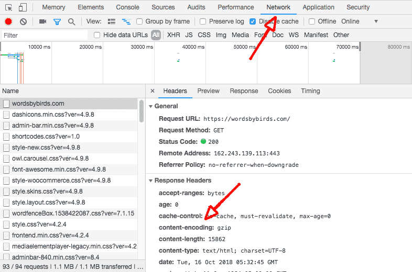Click the inspect element cursor icon
This screenshot has height=272, width=412.
coord(8,7)
